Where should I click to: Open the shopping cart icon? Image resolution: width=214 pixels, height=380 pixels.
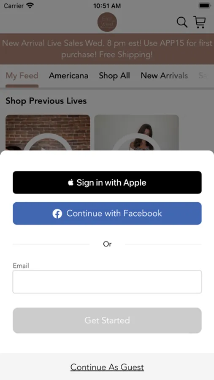tap(200, 22)
